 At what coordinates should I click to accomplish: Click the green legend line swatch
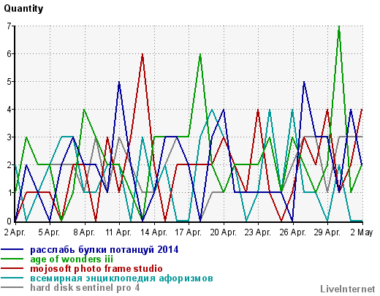tap(12, 259)
